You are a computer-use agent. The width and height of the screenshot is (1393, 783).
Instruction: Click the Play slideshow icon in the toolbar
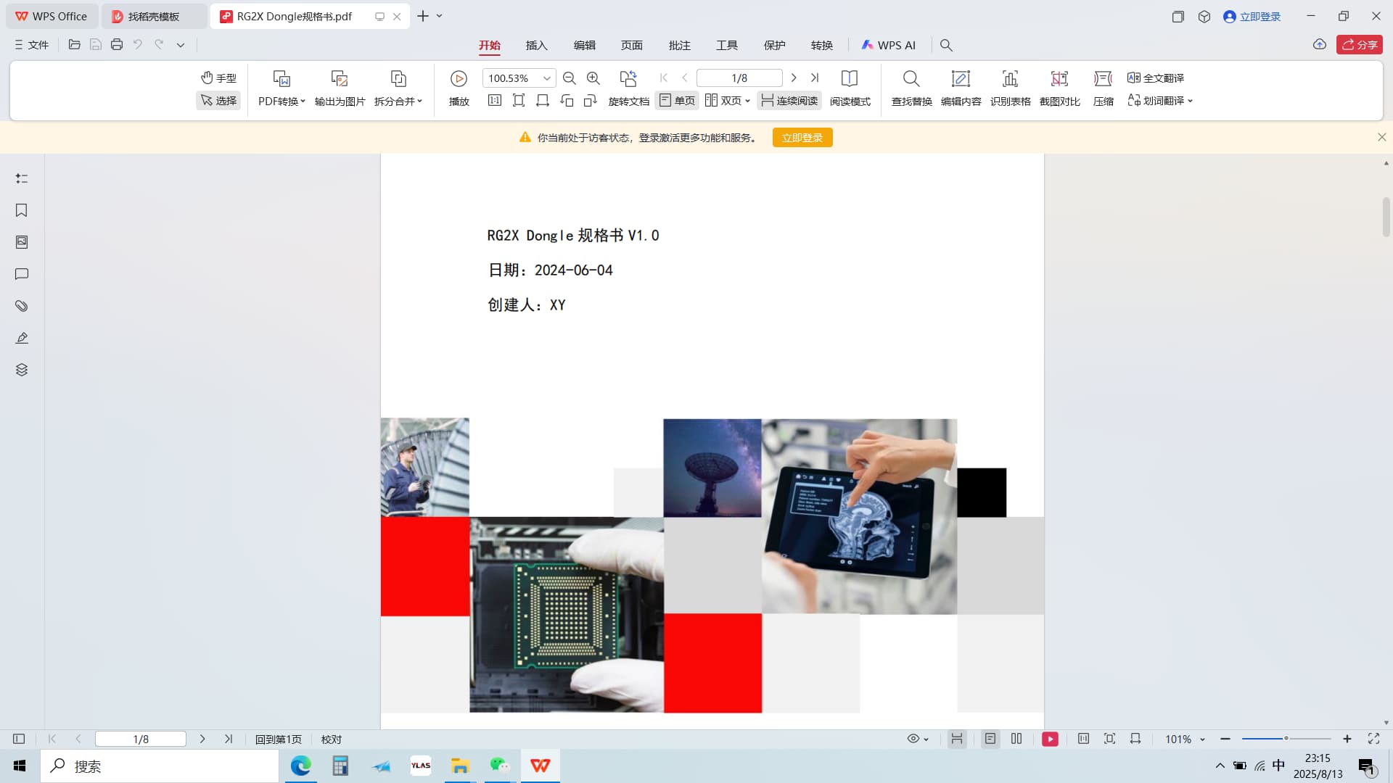click(x=459, y=78)
